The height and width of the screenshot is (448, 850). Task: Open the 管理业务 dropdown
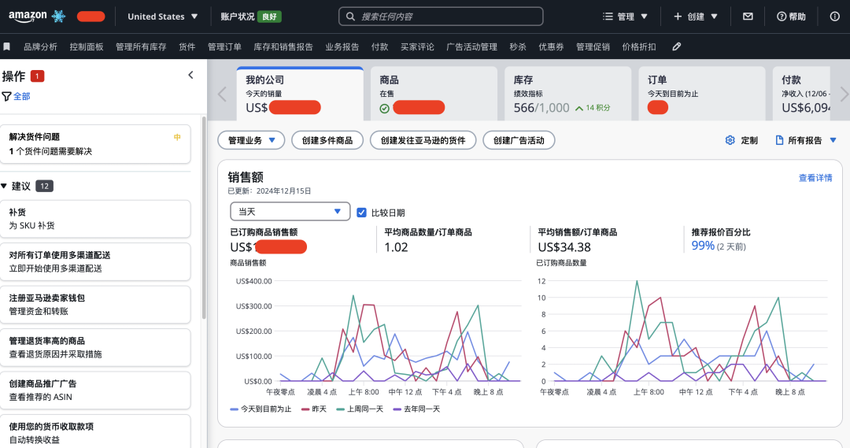(252, 140)
